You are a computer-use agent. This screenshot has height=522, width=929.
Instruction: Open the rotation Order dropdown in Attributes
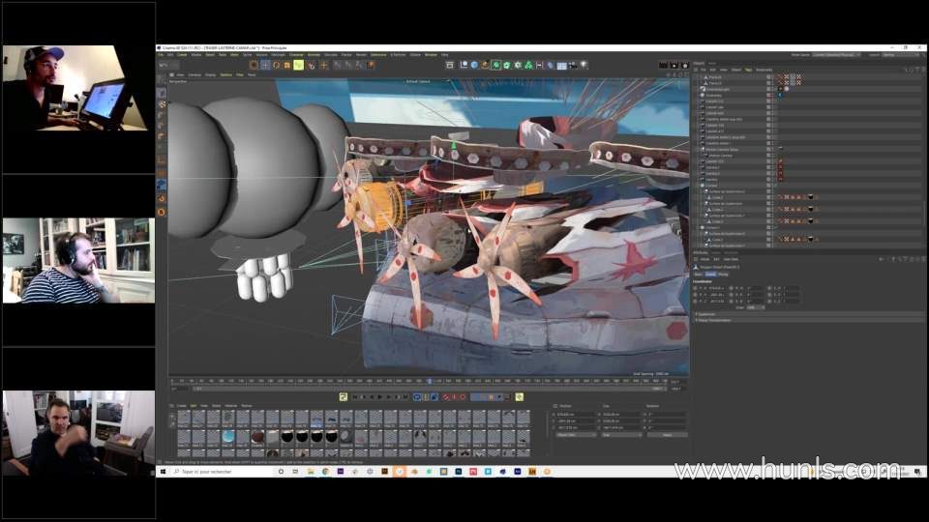[756, 307]
